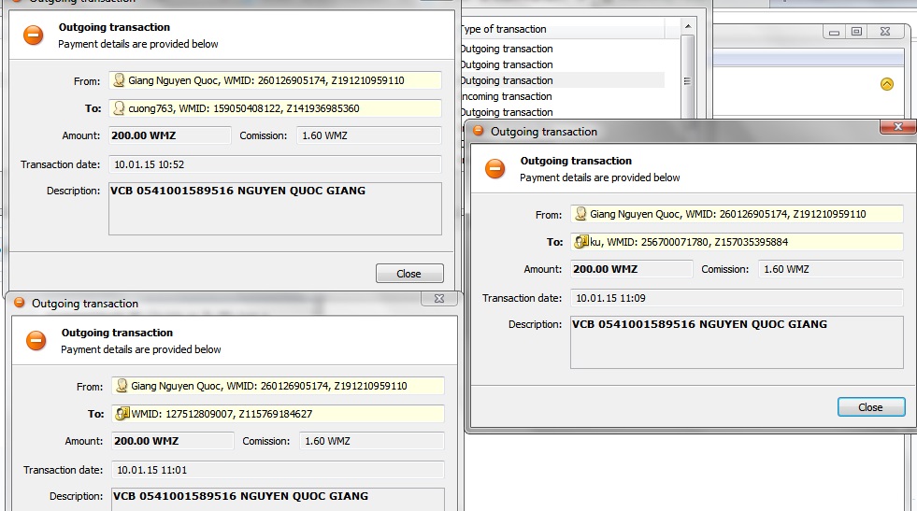Click the sender icon in the ku dialog From field

[x=580, y=213]
